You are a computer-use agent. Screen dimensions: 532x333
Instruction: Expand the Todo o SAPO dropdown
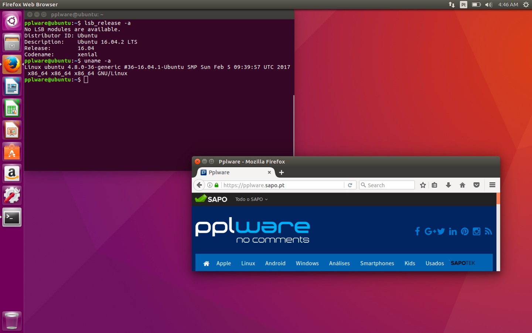pos(251,199)
